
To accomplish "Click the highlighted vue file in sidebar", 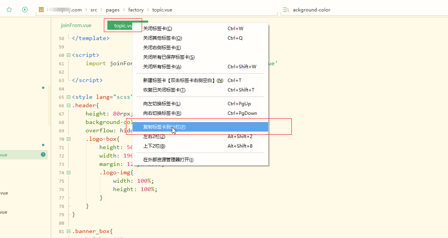I will click(x=24, y=155).
